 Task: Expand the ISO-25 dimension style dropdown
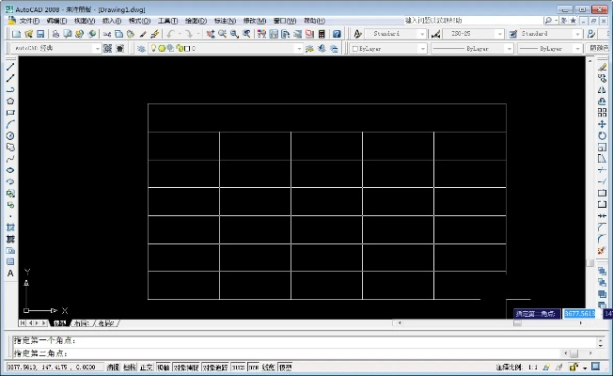click(499, 34)
